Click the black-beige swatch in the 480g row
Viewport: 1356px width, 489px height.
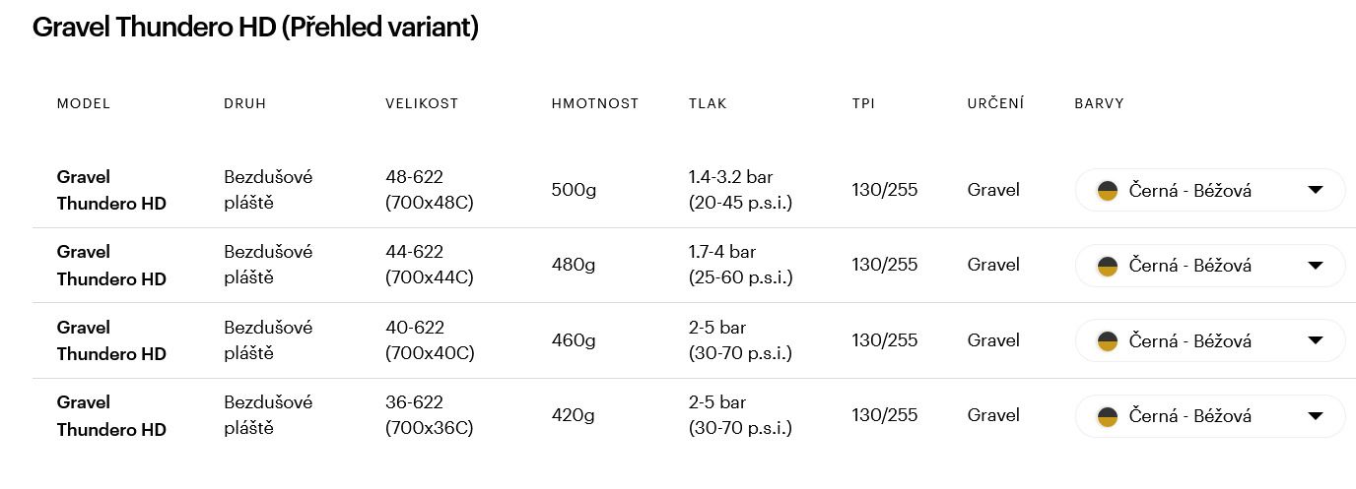pos(1107,265)
